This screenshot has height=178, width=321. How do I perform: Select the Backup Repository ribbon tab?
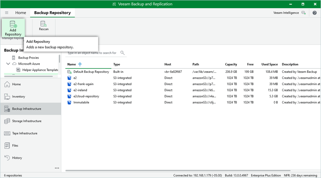point(52,13)
